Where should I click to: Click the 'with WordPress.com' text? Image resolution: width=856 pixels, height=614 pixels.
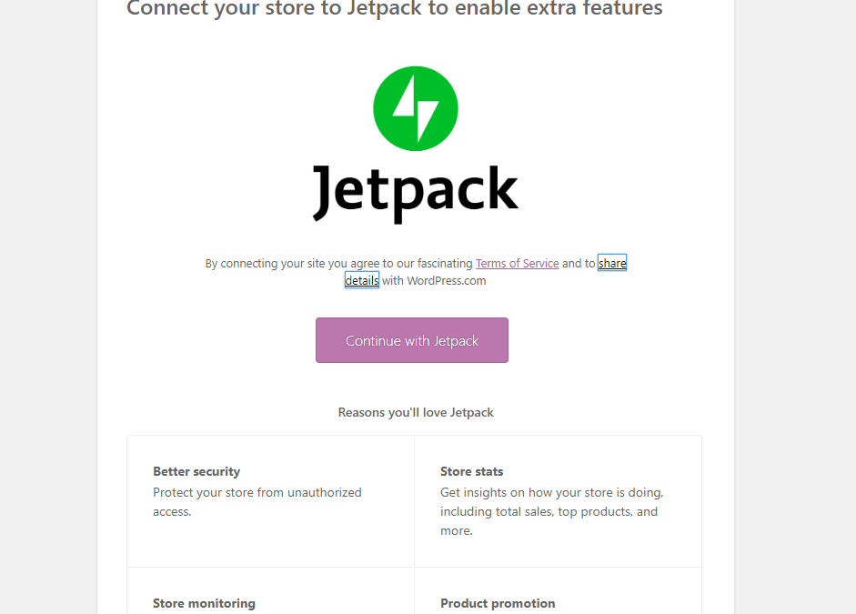point(434,280)
